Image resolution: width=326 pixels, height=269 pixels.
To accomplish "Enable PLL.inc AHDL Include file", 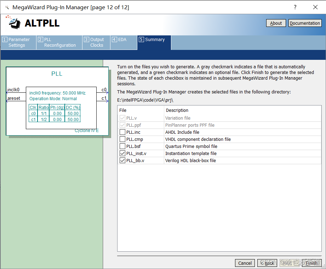I will [122, 132].
